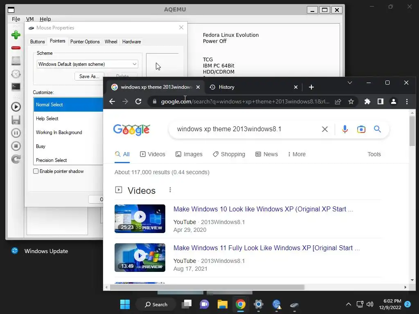The image size is (419, 314).
Task: Filter Google results by Shopping
Action: pos(229,154)
